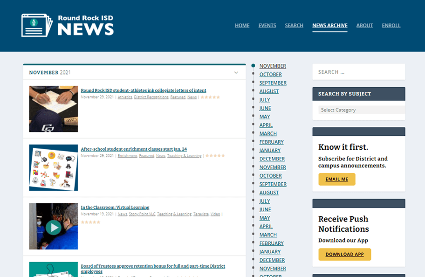Select the first JUNE link in month list
Screen dimensions: 425x277
click(265, 108)
